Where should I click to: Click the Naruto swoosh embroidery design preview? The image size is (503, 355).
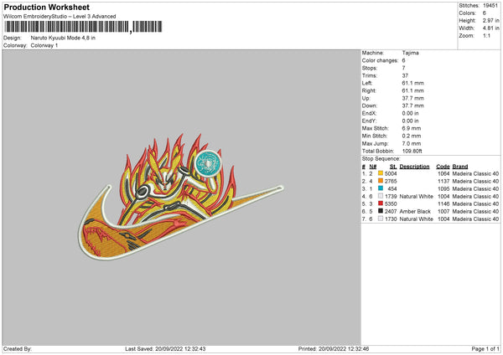pyautogui.click(x=180, y=197)
